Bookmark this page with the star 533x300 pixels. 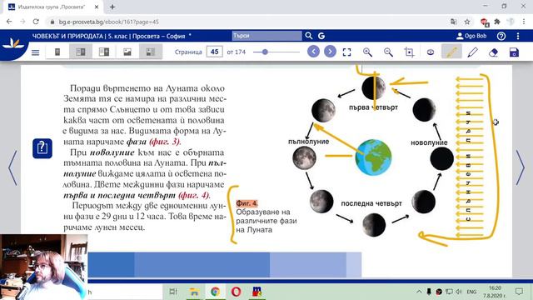(x=467, y=22)
